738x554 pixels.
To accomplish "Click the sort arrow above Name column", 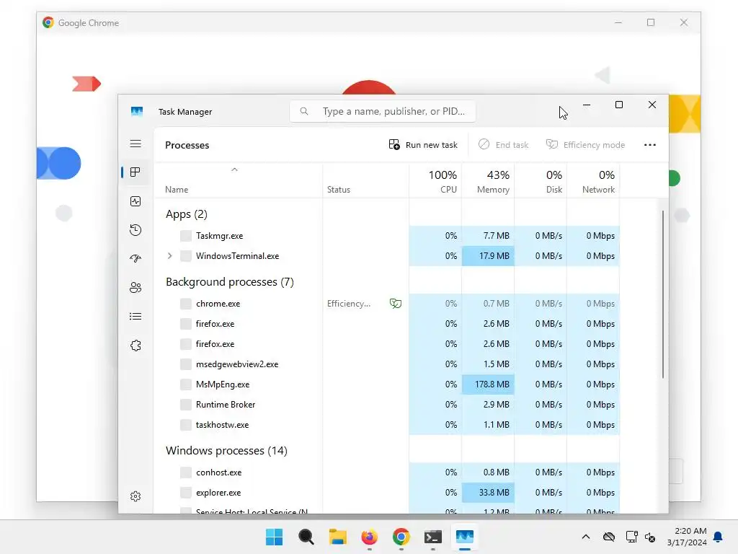I will click(x=234, y=170).
